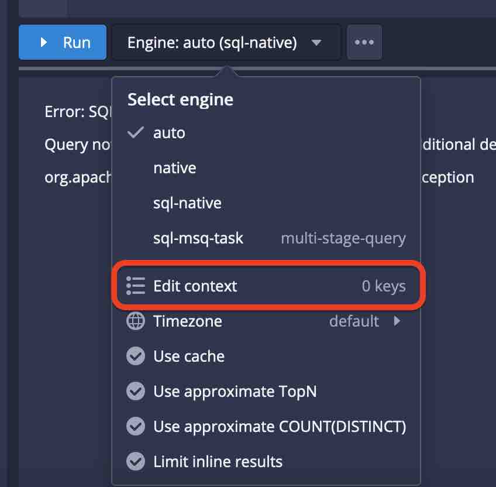Click the check circle icon for Use cache
The image size is (496, 487).
pos(136,356)
